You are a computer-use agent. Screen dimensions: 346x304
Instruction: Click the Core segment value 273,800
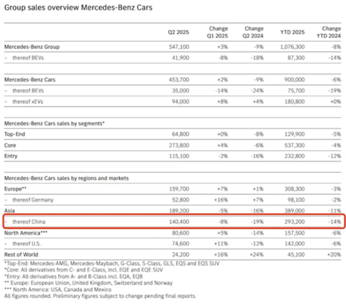tap(179, 145)
